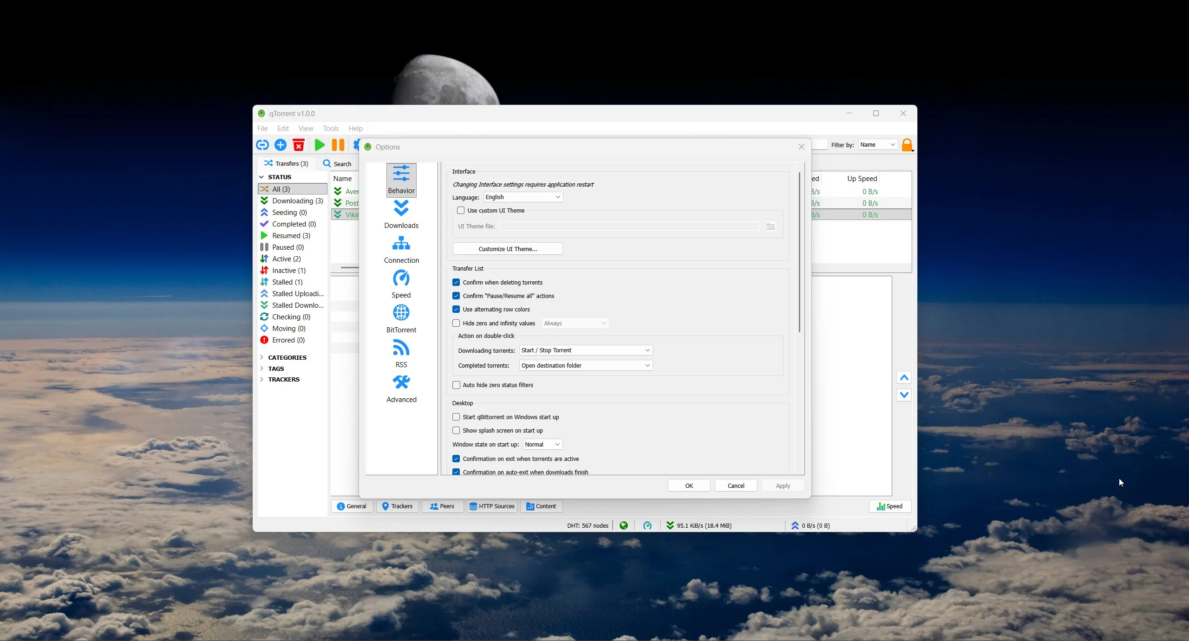Uncheck Use alternating row colors
The image size is (1189, 641).
[456, 310]
